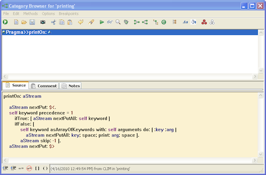The image size is (266, 175).
Task: Click the three red spheres icon
Action: click(204, 22)
